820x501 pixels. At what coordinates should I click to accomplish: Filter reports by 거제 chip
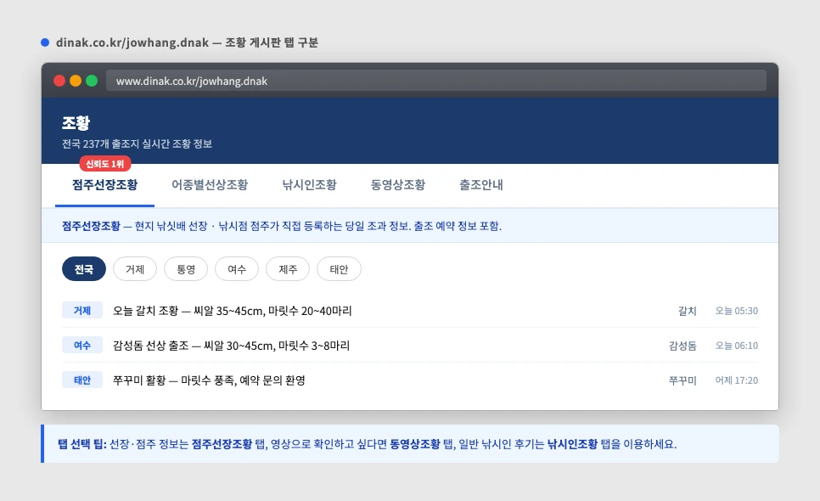135,269
